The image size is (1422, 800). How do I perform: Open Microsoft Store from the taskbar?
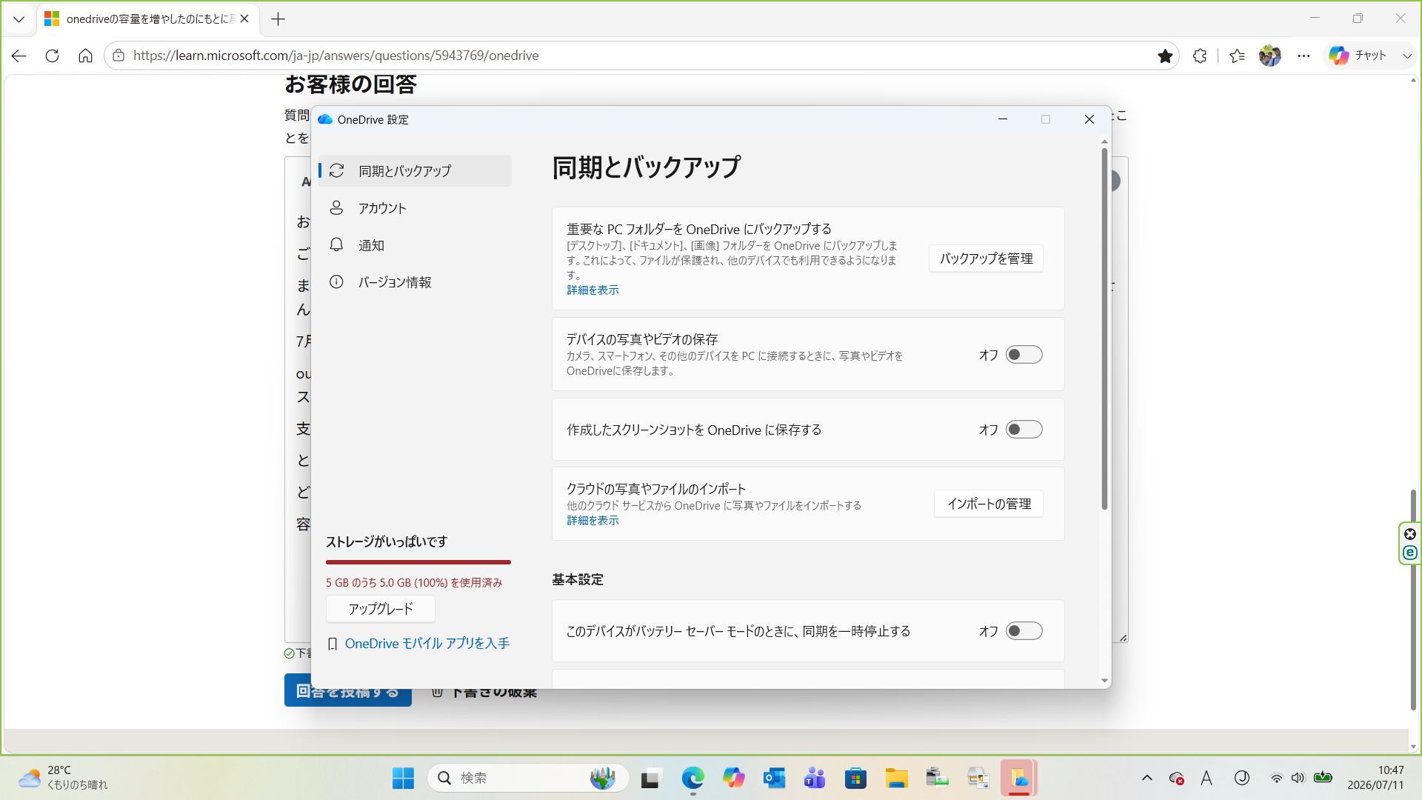coord(855,778)
